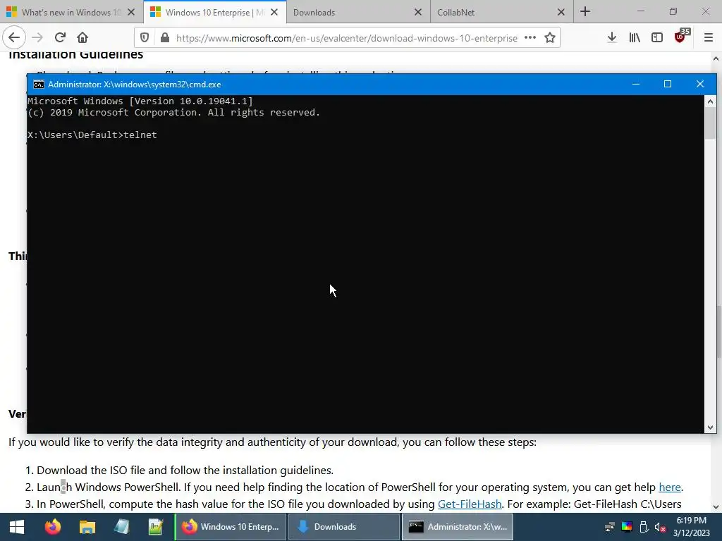The width and height of the screenshot is (722, 541).
Task: Close the Downloads browser tab
Action: click(x=418, y=12)
